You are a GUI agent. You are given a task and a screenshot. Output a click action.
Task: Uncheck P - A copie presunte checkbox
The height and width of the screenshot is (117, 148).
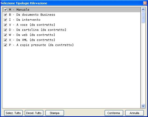tap(5, 45)
